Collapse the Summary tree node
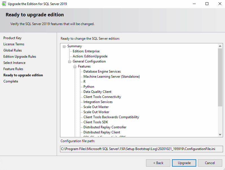 tap(64, 46)
